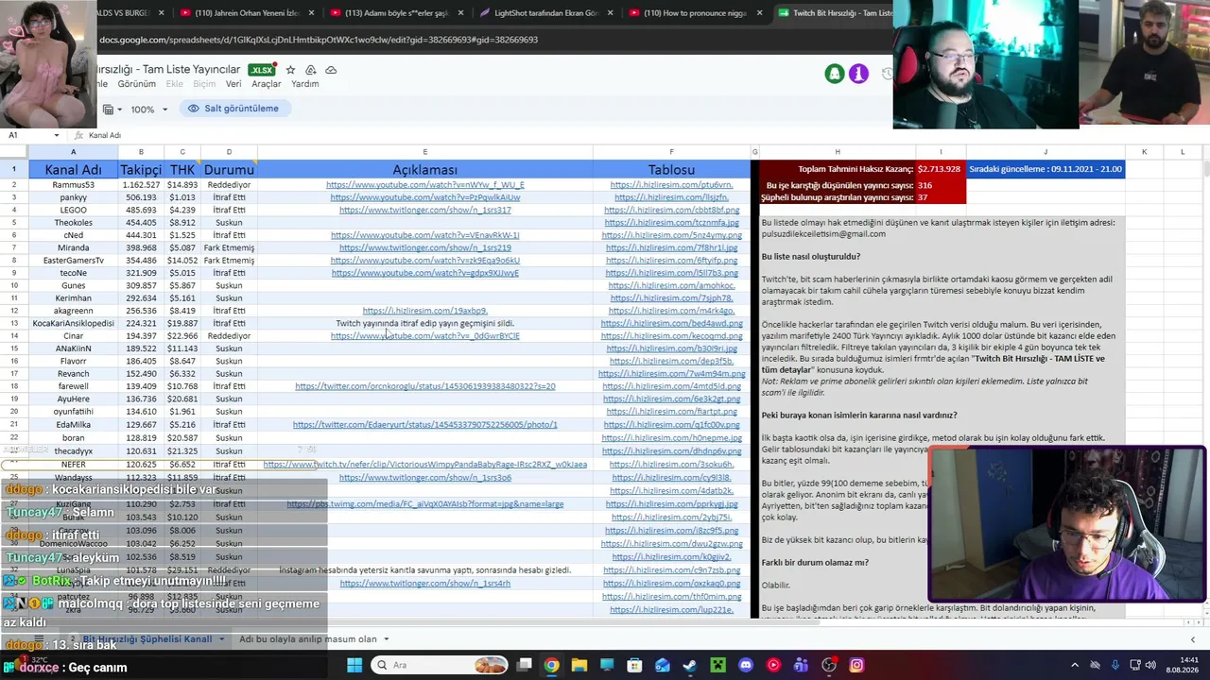This screenshot has height=680, width=1210.
Task: Select the $2.713.928 total cell
Action: [941, 169]
